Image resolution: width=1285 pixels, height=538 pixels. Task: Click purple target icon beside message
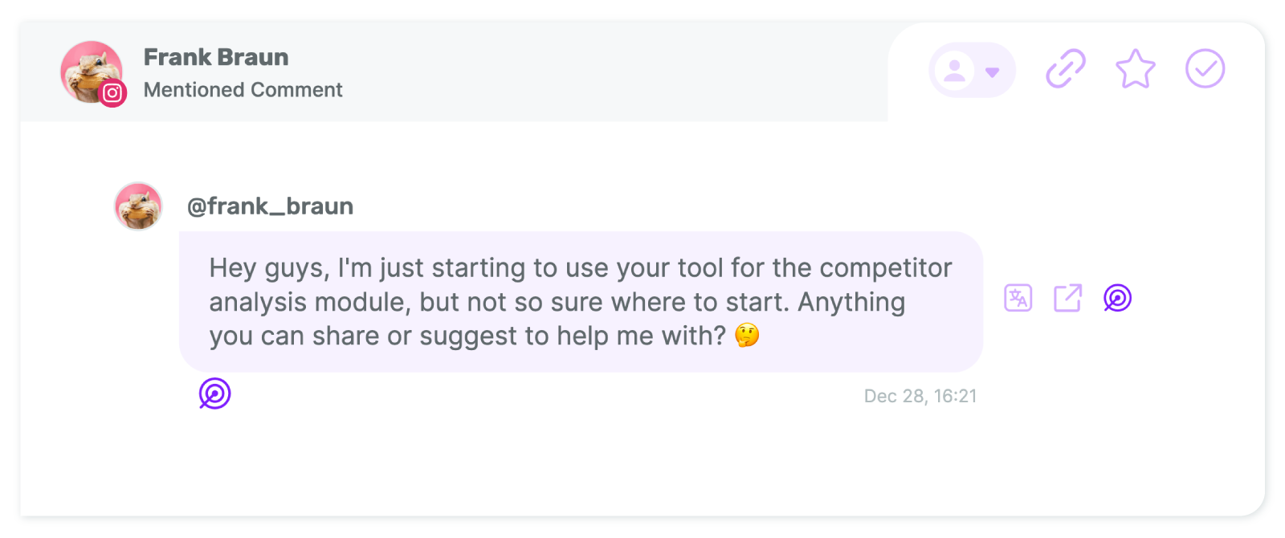point(1117,298)
